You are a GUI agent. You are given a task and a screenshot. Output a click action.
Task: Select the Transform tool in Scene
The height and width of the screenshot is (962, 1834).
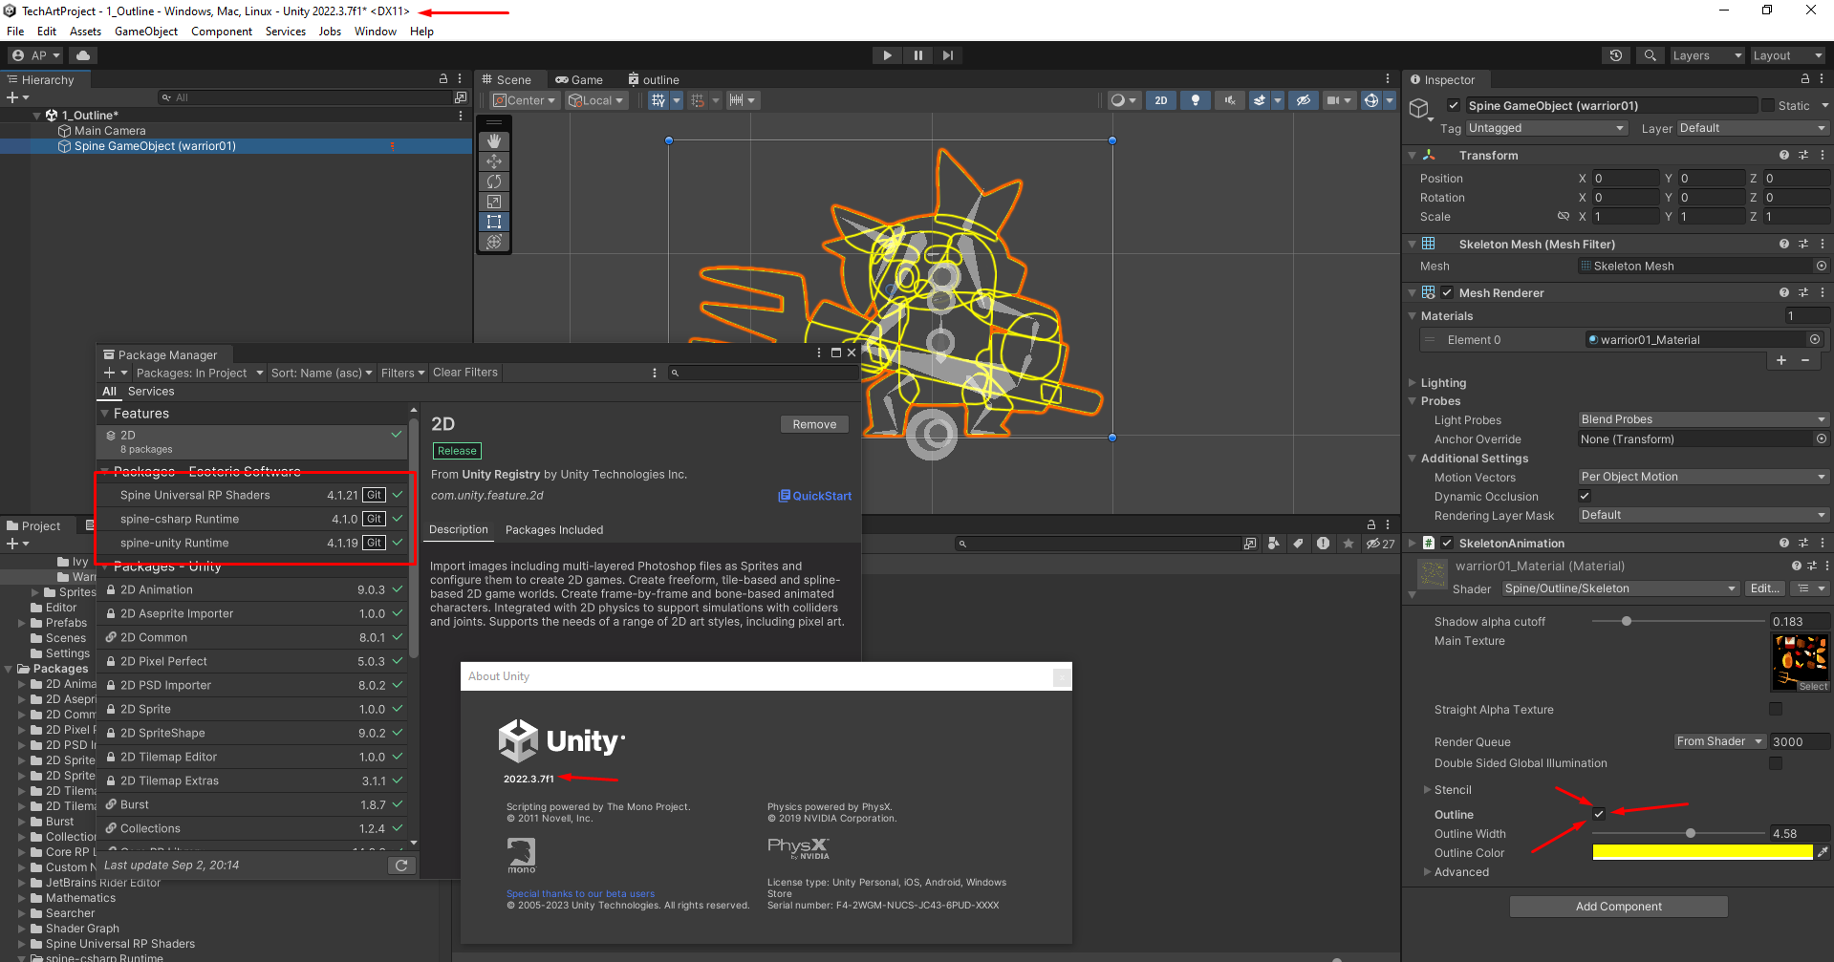tap(494, 242)
